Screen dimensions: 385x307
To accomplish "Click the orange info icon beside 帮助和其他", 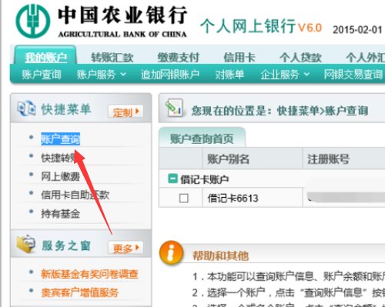I will click(x=171, y=252).
